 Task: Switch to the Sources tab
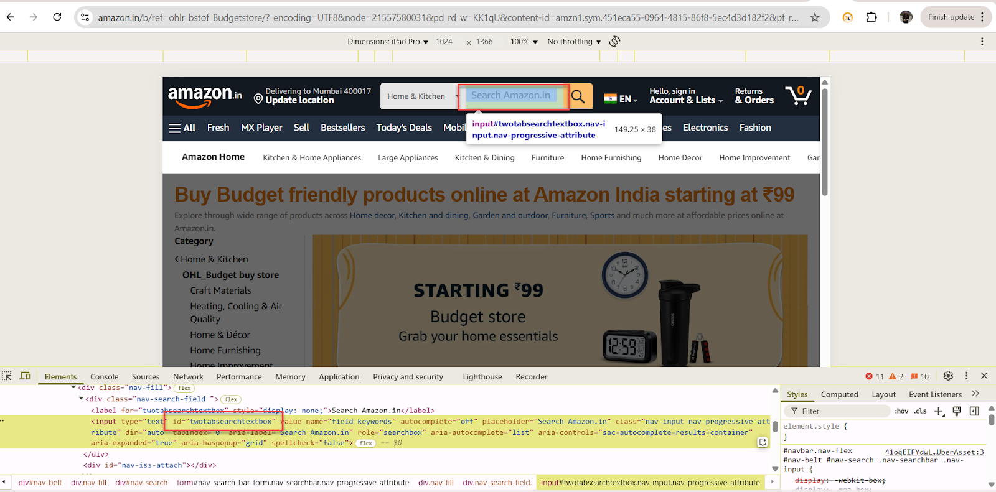coord(146,377)
